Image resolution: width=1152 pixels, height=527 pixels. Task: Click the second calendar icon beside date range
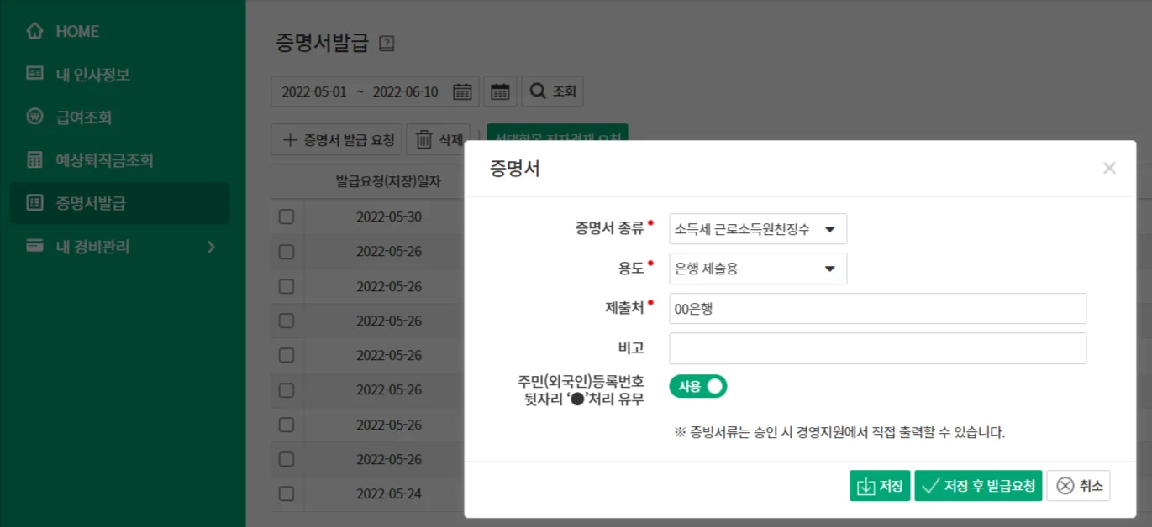499,91
